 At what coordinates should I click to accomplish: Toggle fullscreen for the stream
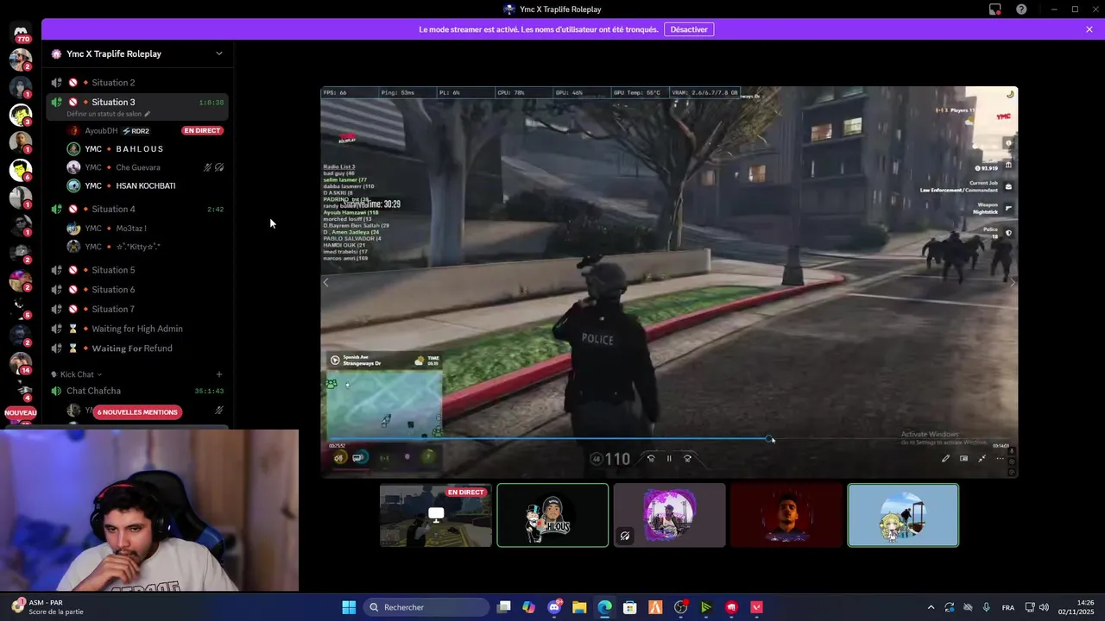[x=982, y=459]
